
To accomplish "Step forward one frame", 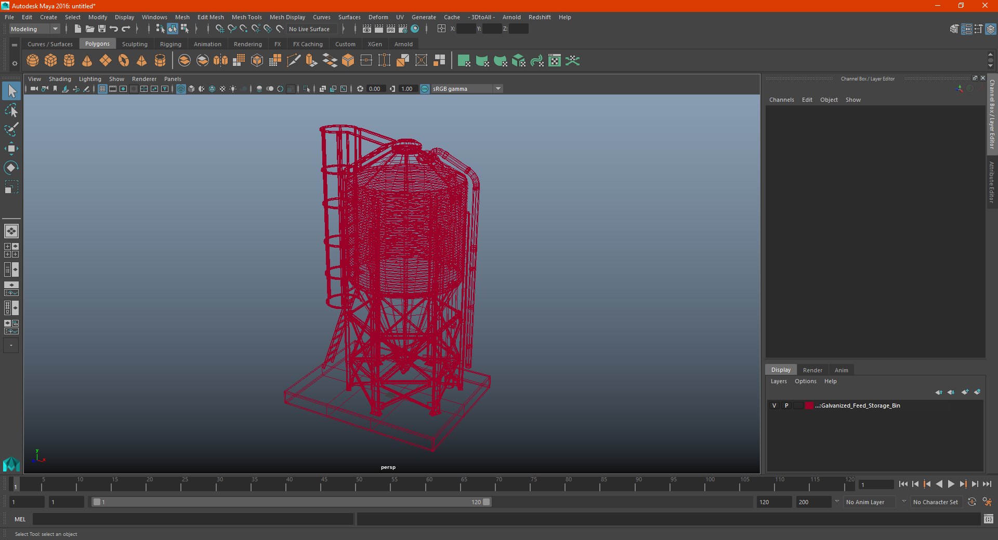I will point(975,484).
